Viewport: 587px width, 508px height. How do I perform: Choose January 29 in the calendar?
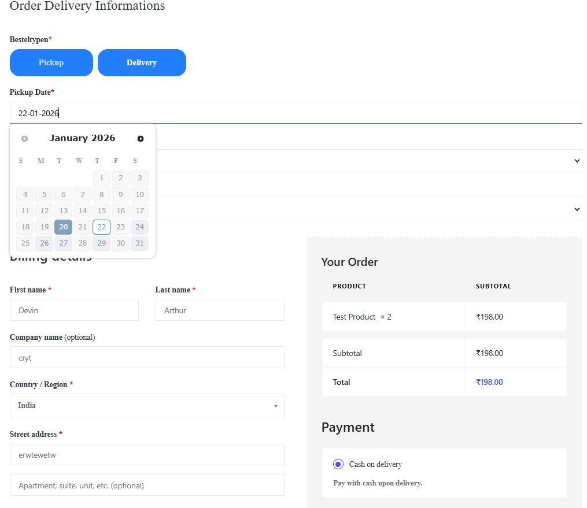[x=101, y=243]
